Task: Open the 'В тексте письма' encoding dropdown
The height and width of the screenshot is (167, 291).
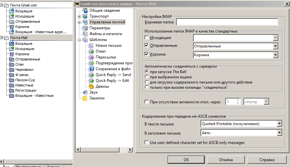Action: click(279, 124)
